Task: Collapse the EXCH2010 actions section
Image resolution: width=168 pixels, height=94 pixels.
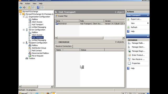Action: pos(148,36)
